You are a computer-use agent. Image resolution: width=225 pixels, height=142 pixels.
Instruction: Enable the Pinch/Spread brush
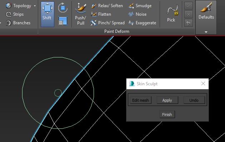click(x=107, y=23)
